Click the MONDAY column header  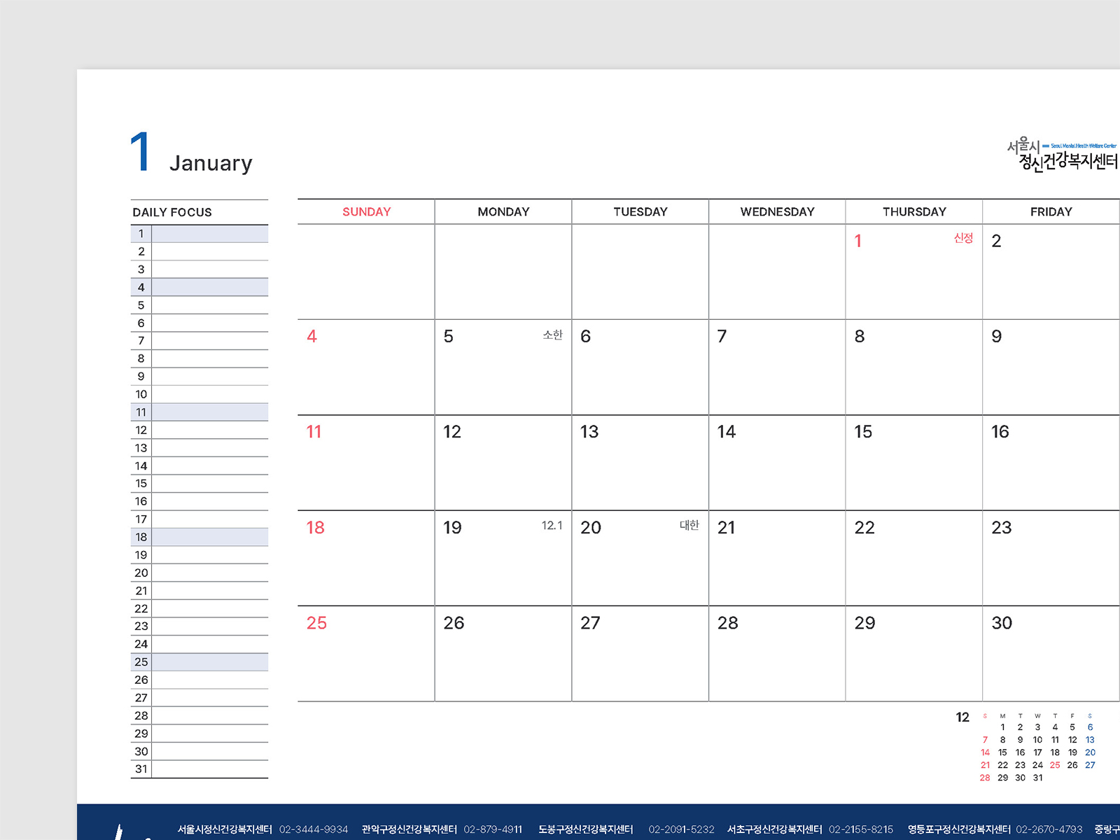(503, 211)
